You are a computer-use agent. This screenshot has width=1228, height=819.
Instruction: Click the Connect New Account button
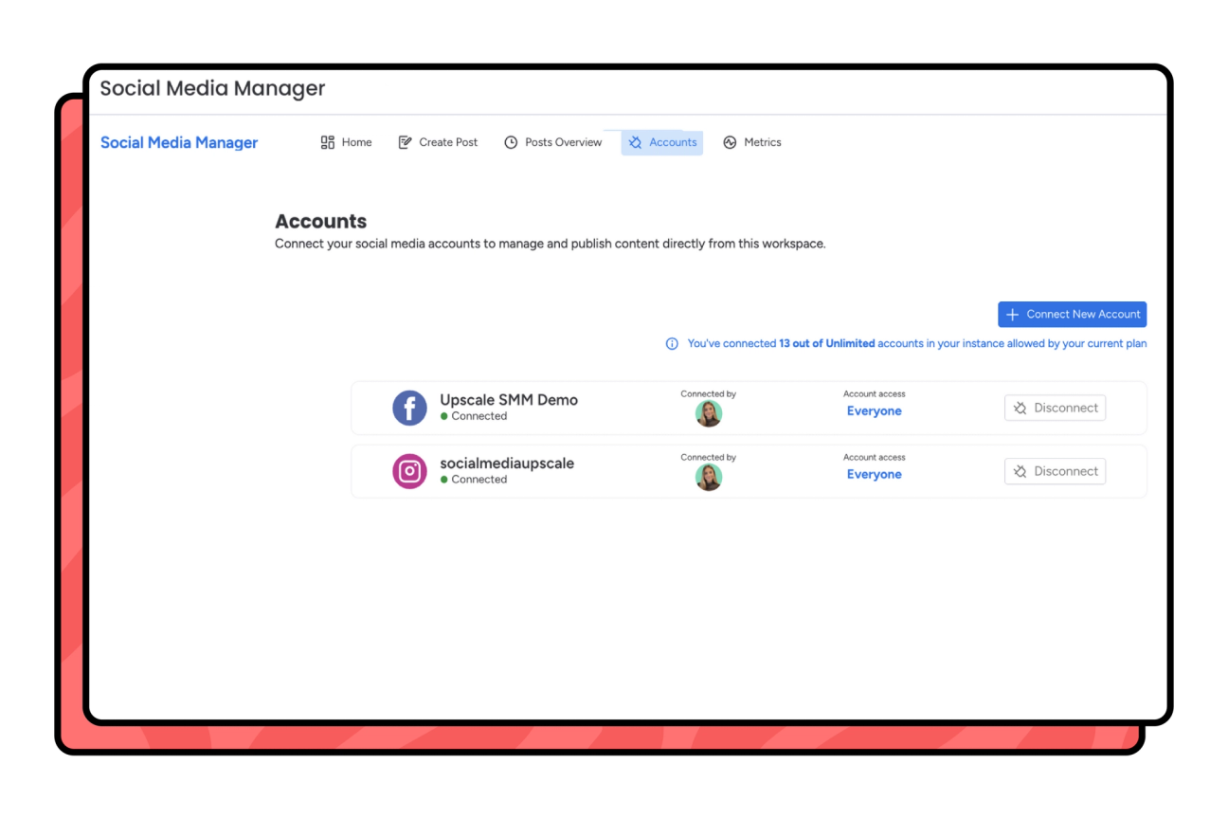click(x=1072, y=314)
